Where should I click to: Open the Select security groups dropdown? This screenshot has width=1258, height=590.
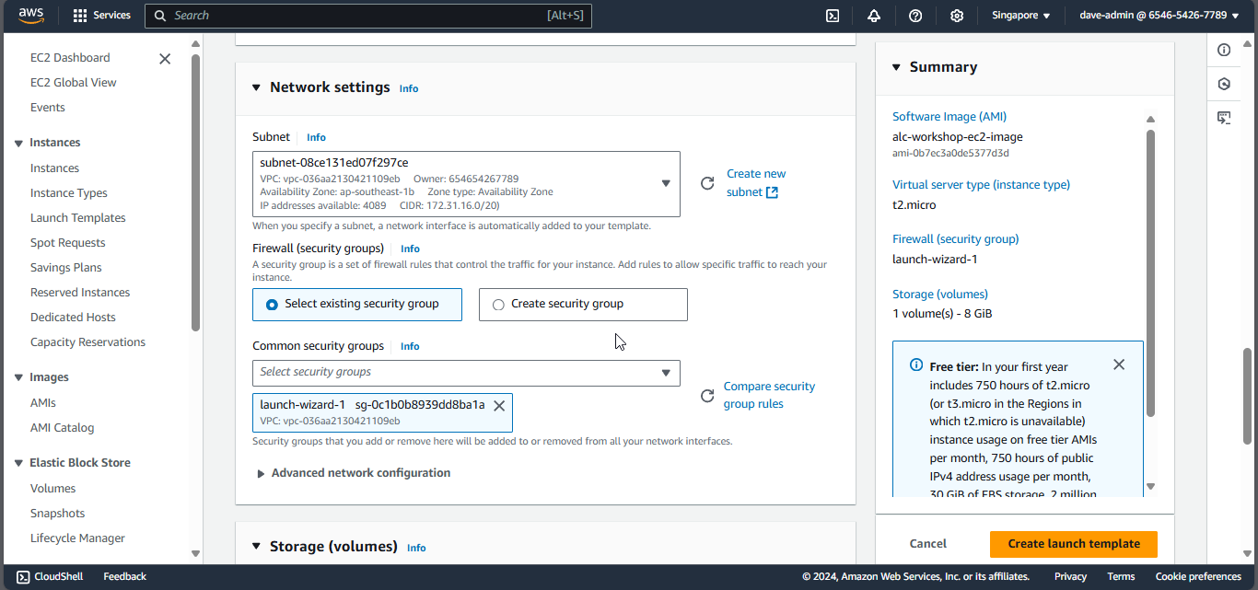point(466,373)
